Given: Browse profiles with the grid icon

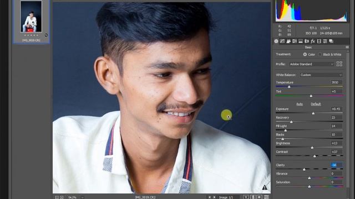Looking at the screenshot, I should coord(339,64).
